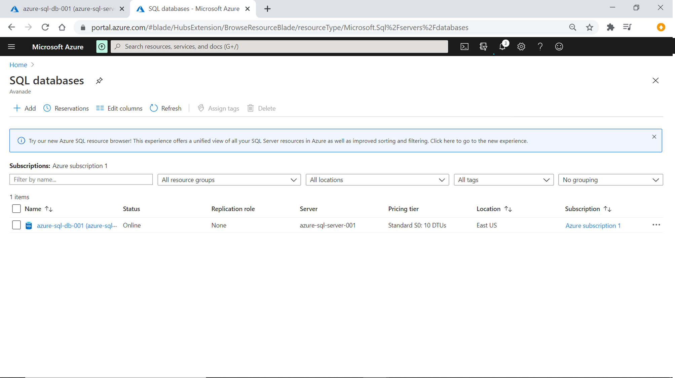This screenshot has width=675, height=378.
Task: Open Azure Cloud Shell icon
Action: click(x=464, y=47)
